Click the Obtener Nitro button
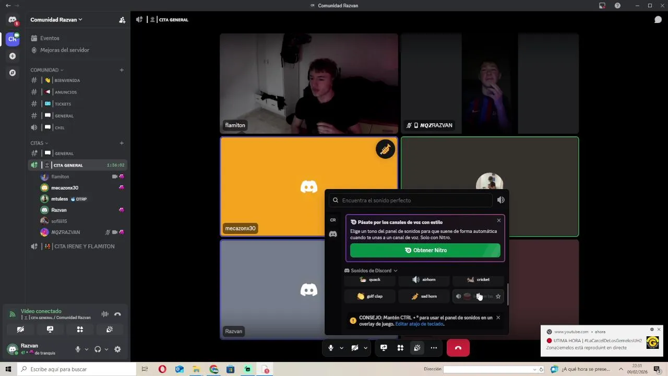The height and width of the screenshot is (376, 668). tap(425, 250)
